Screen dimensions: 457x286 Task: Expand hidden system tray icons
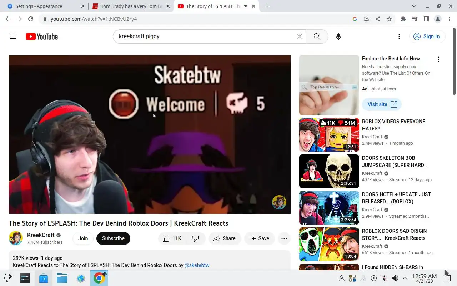click(x=405, y=278)
